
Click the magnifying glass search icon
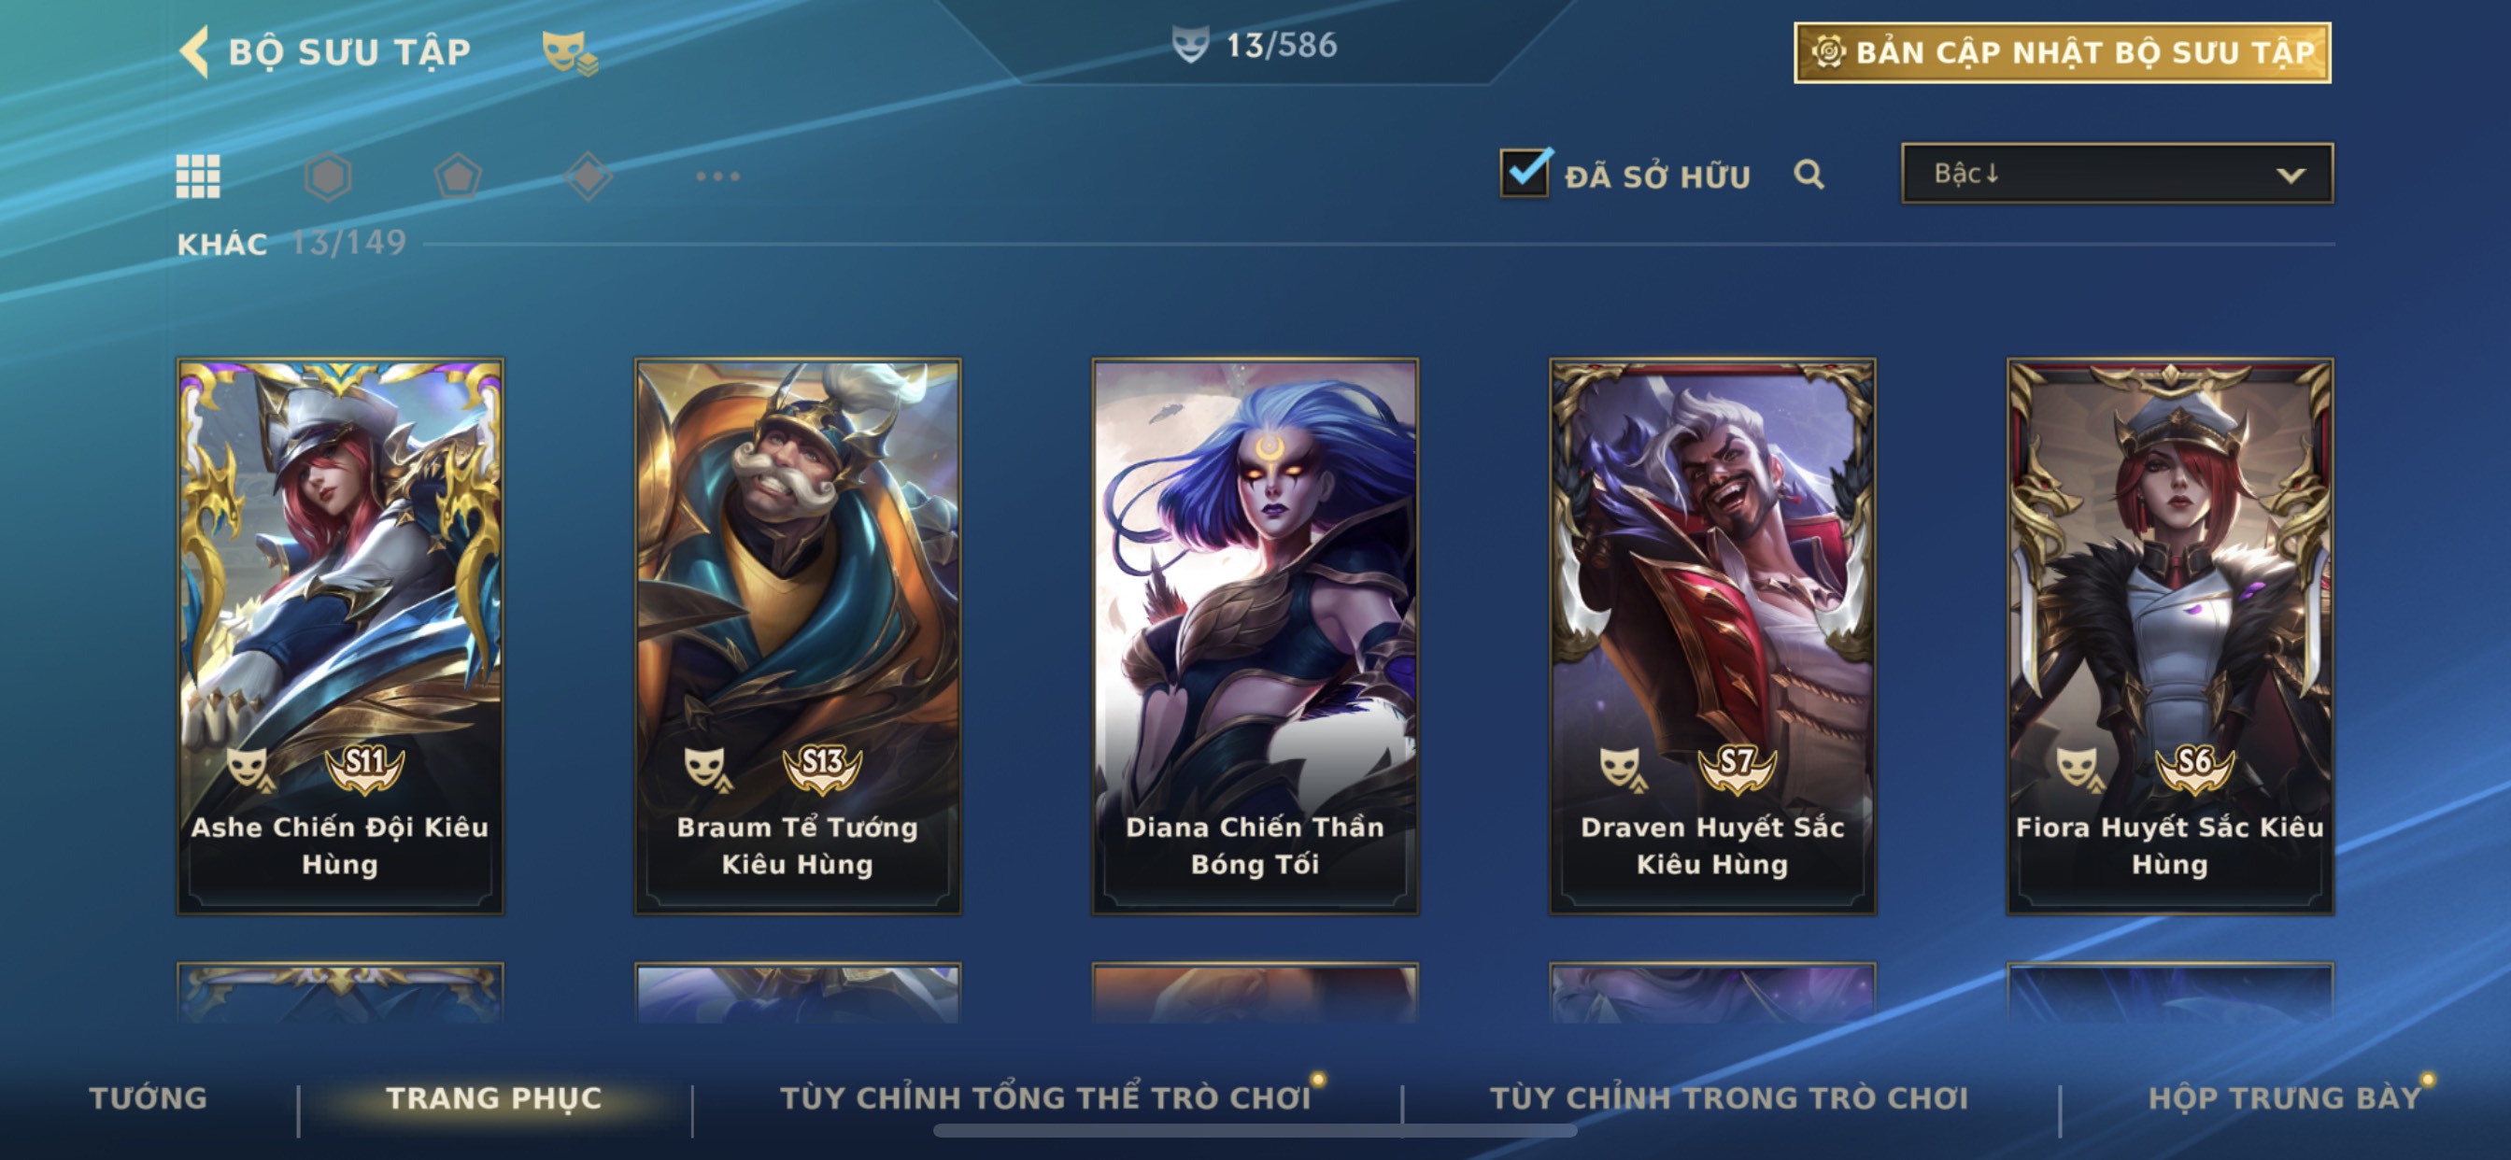pyautogui.click(x=1809, y=175)
